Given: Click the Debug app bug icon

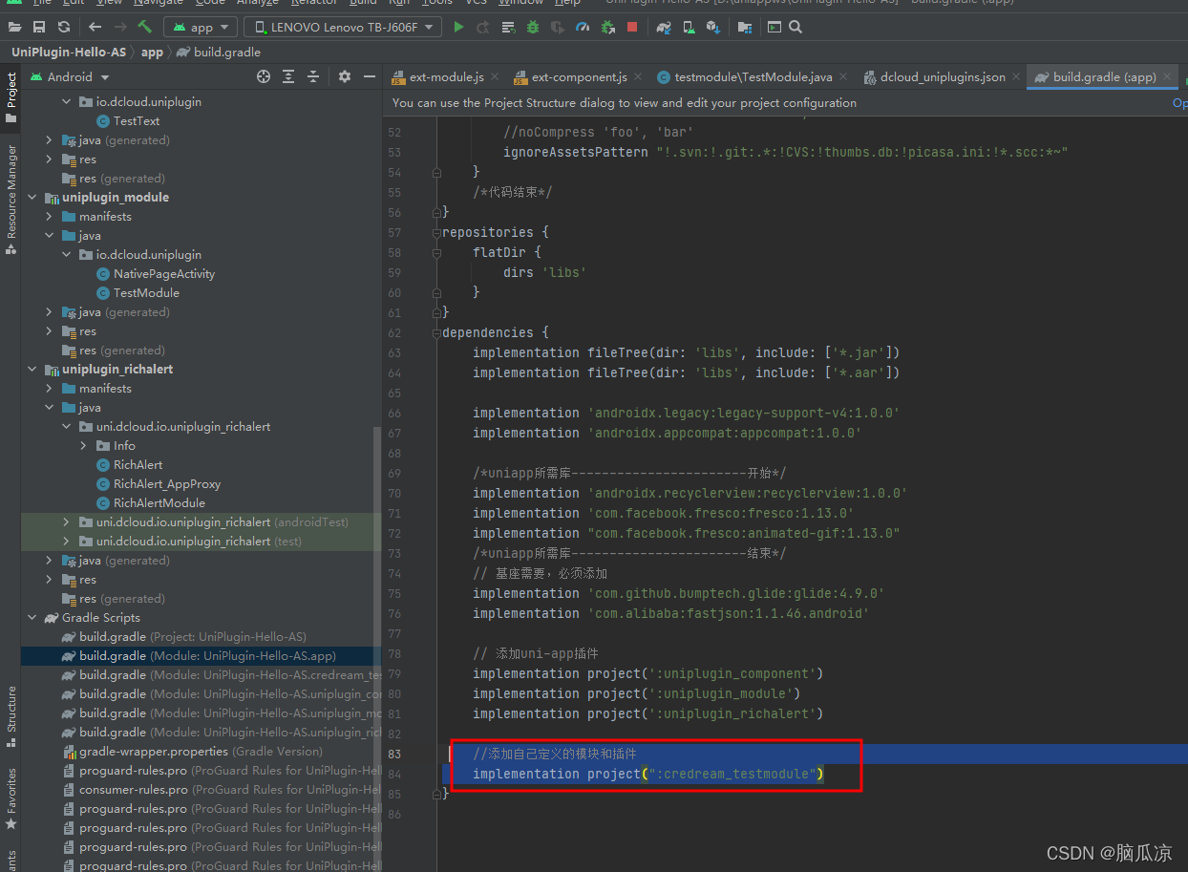Looking at the screenshot, I should [533, 27].
